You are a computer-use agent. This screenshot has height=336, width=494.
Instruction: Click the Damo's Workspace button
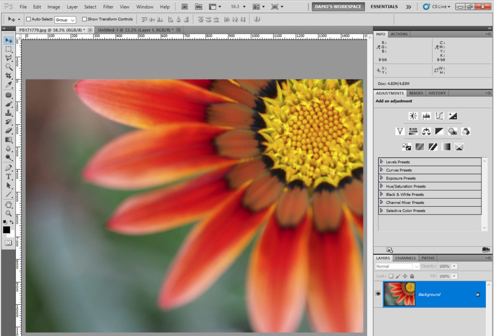pyautogui.click(x=338, y=7)
